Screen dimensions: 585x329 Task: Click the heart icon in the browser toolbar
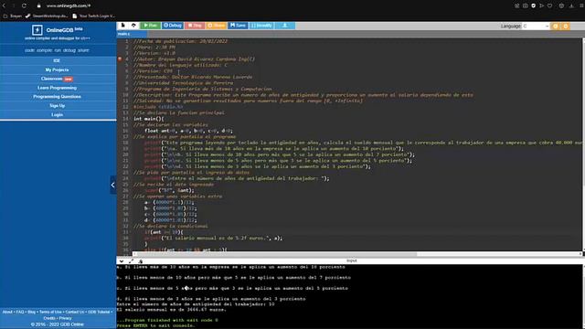[550, 5]
